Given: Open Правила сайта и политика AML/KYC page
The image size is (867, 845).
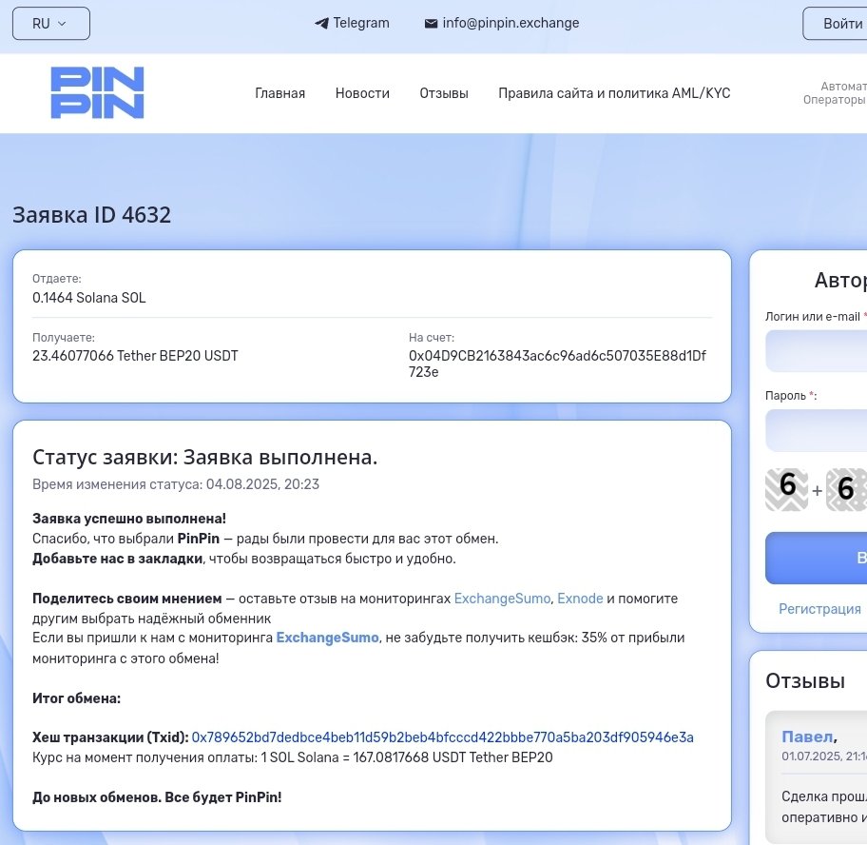Looking at the screenshot, I should tap(614, 93).
